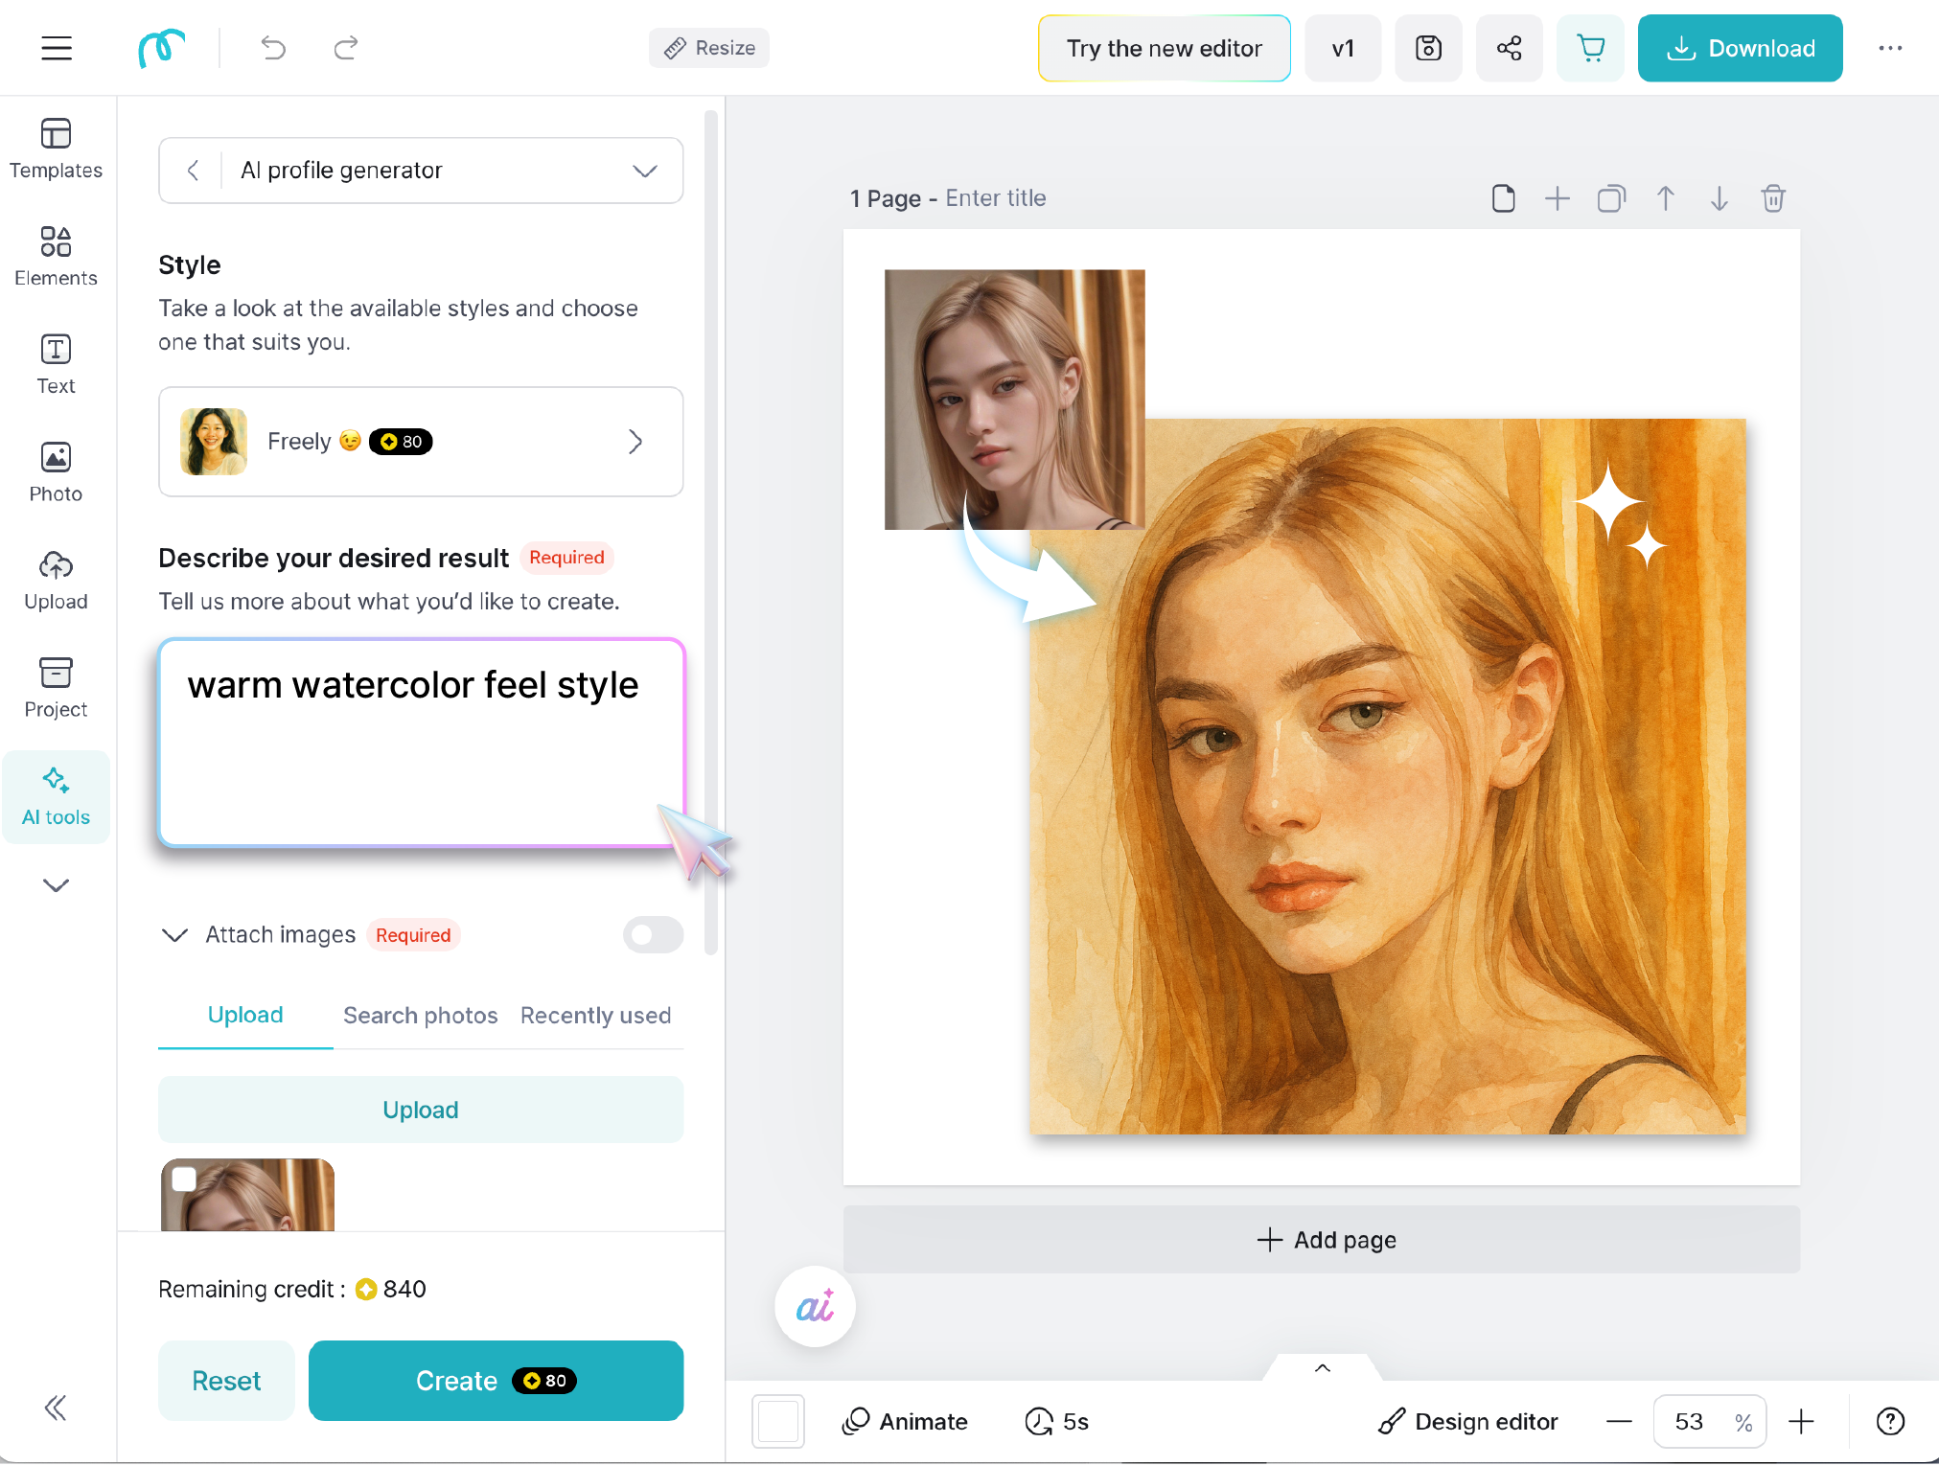This screenshot has height=1466, width=1939.
Task: Click the prompt description text field
Action: click(x=421, y=743)
